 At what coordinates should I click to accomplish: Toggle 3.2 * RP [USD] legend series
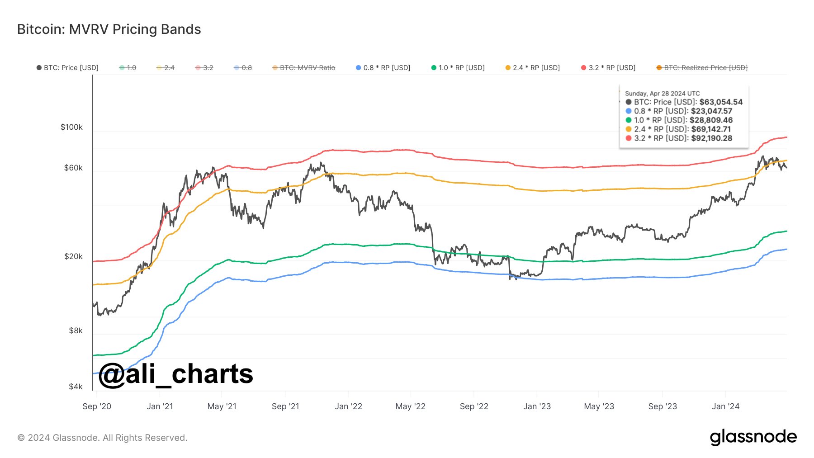coord(608,68)
